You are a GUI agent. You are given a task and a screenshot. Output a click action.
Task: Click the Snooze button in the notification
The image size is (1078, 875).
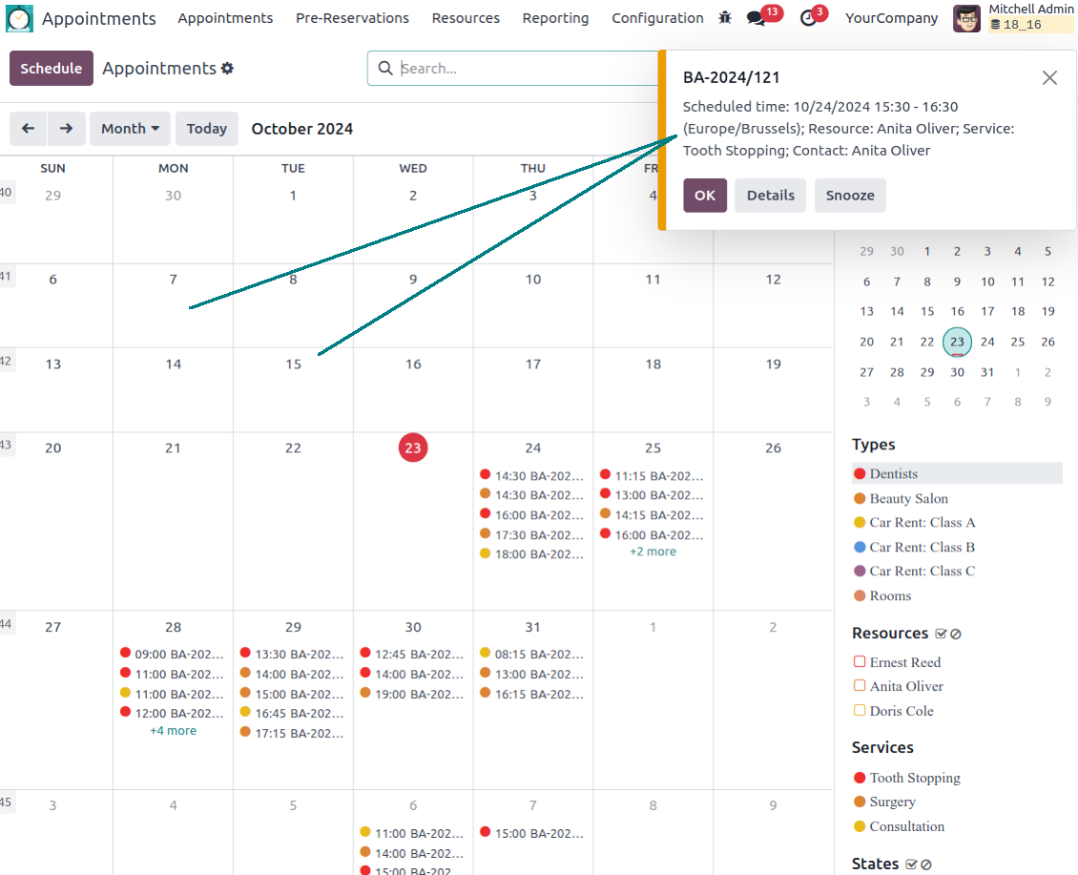click(x=849, y=196)
